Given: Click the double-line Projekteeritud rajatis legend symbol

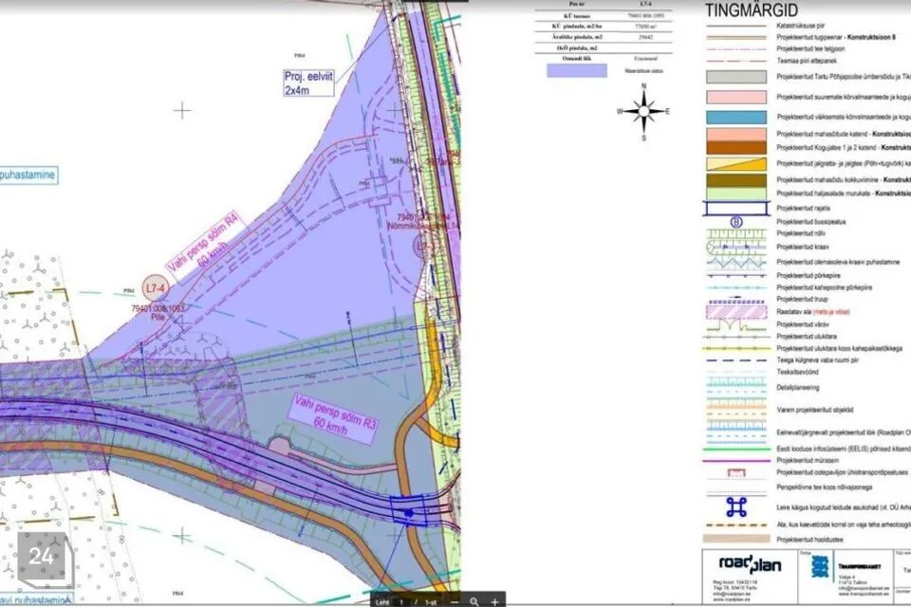Looking at the screenshot, I should click(x=735, y=209).
